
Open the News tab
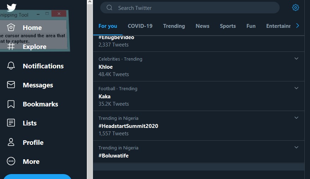[202, 26]
